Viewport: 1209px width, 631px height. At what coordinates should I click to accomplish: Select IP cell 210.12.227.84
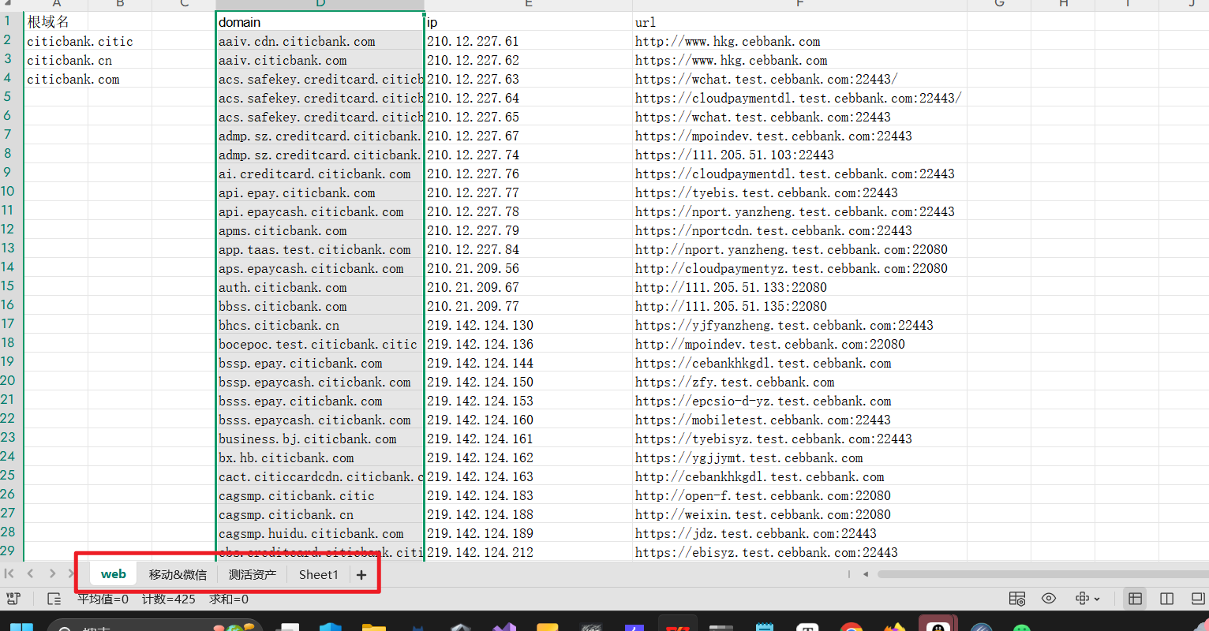(529, 249)
